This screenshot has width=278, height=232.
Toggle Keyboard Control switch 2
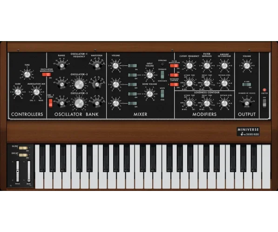(174, 84)
